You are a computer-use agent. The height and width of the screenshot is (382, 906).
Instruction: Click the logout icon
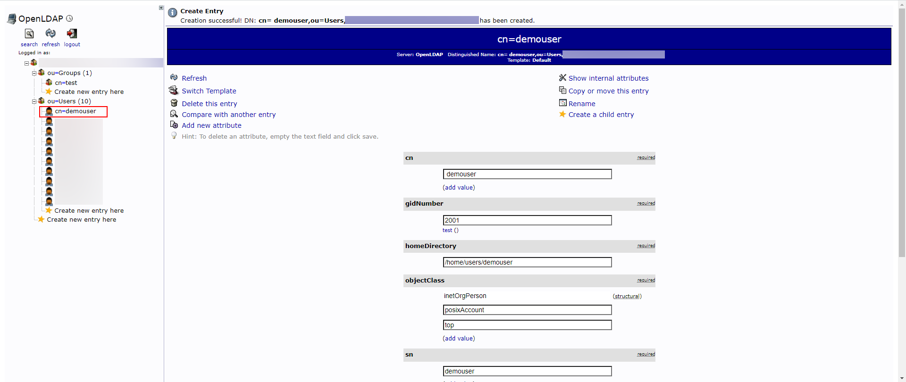[72, 33]
